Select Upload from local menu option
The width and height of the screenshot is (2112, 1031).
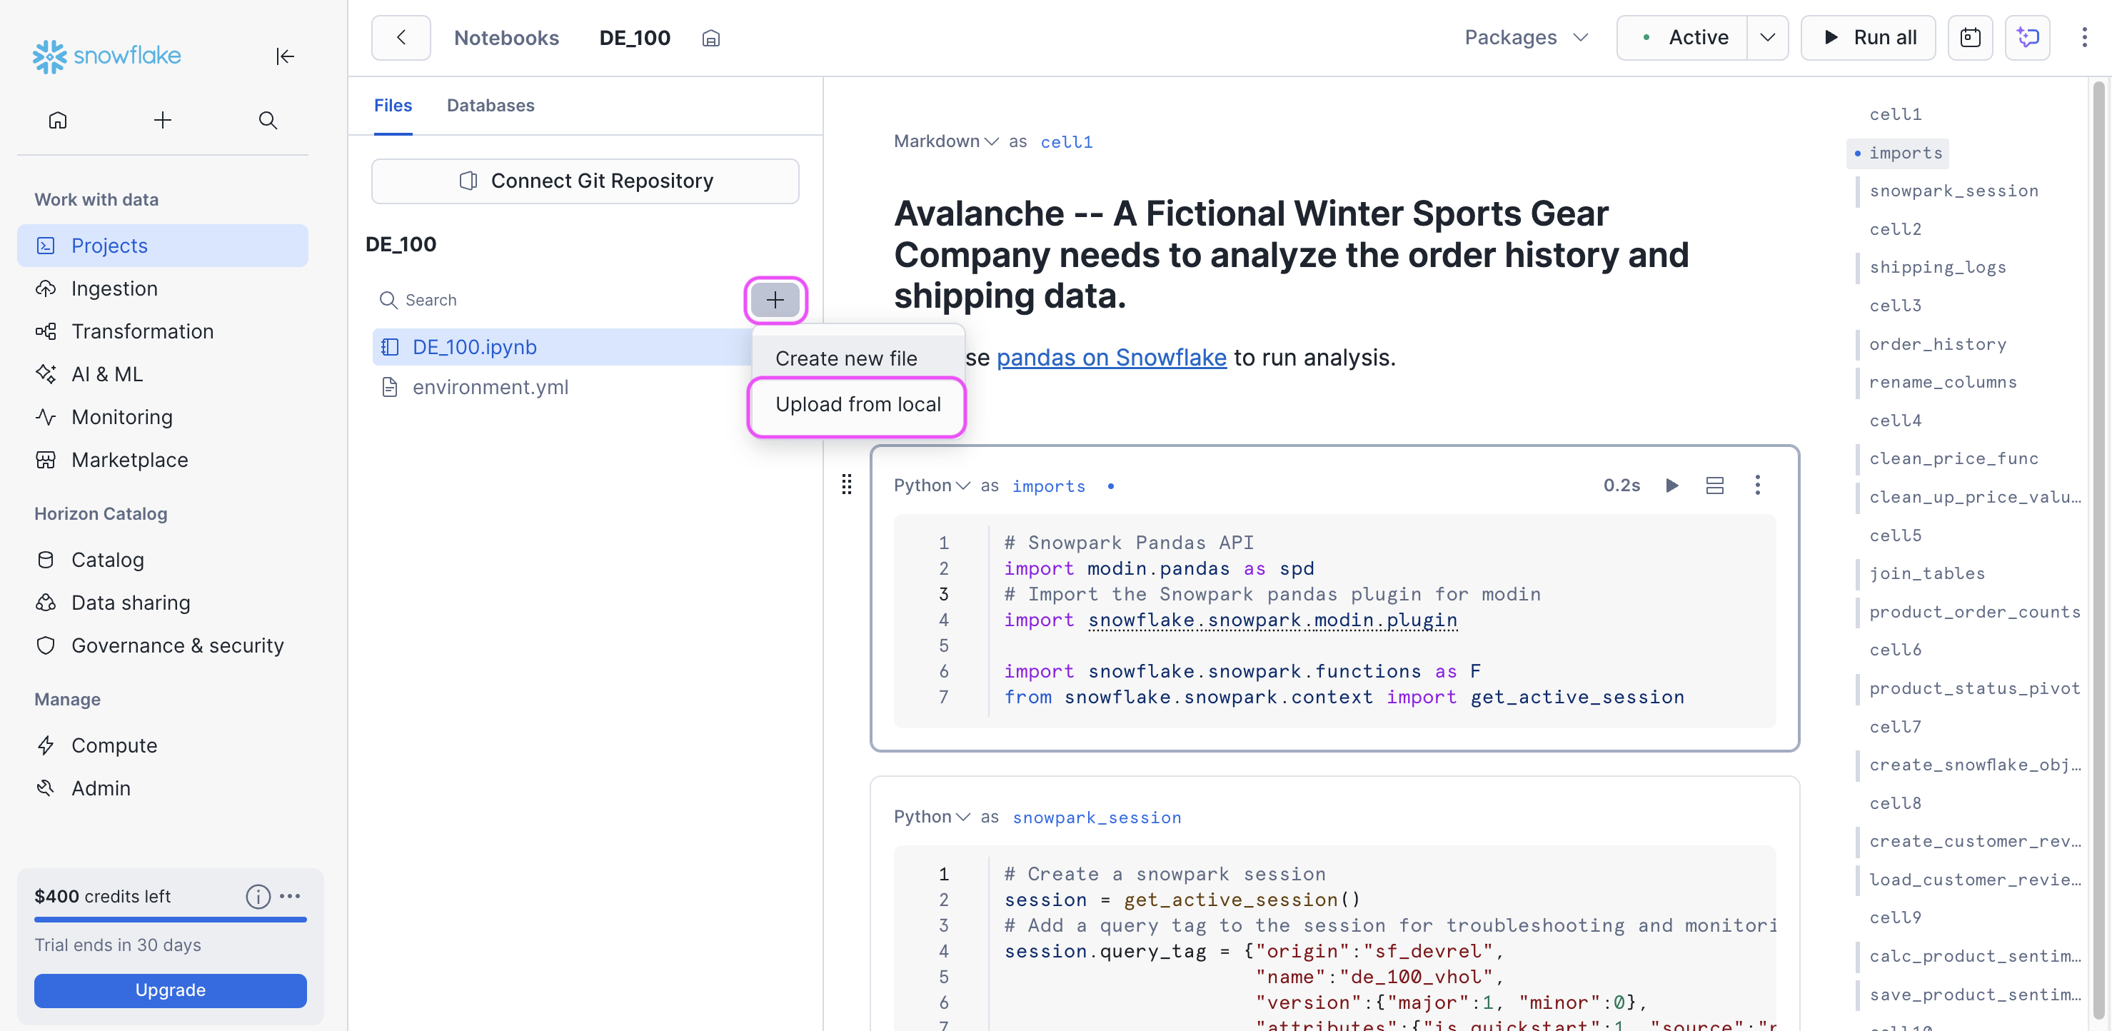(x=858, y=405)
